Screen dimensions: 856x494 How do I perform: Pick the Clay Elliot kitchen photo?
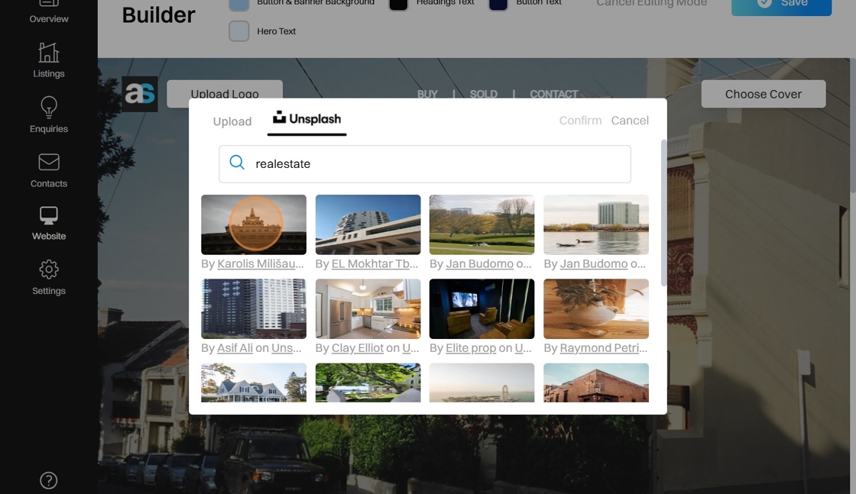click(368, 308)
